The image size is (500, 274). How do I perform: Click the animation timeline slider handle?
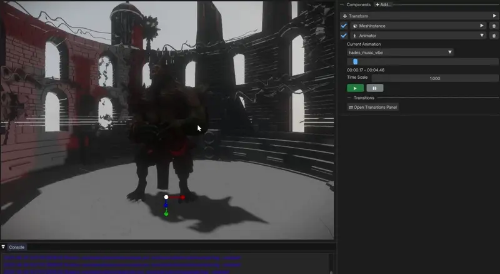[355, 62]
